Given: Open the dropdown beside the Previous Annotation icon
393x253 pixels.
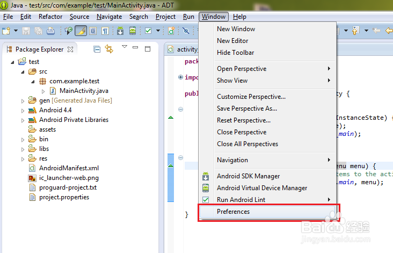Looking at the screenshot, I should pos(367,31).
